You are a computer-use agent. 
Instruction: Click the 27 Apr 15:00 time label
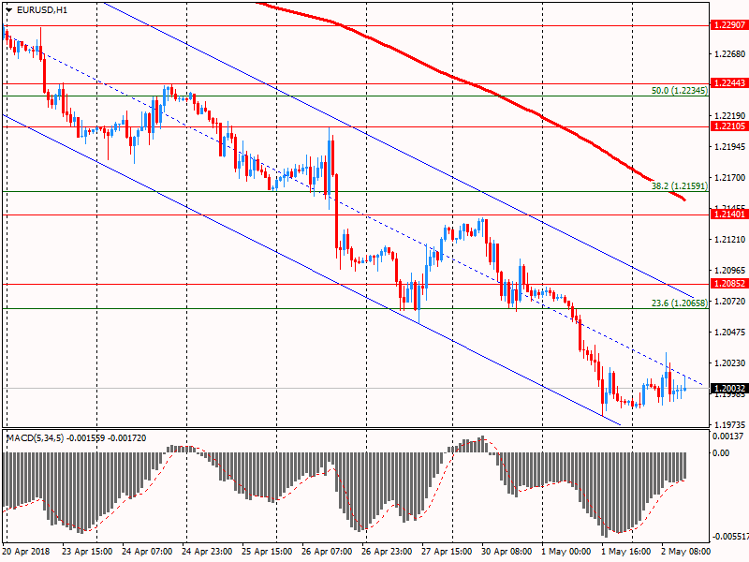pyautogui.click(x=447, y=552)
